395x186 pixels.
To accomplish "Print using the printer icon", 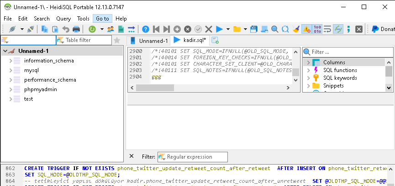I will coord(76,29).
